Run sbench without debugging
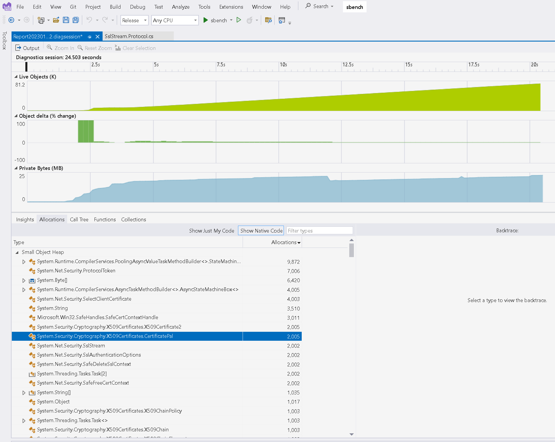This screenshot has height=442, width=555. pos(239,20)
